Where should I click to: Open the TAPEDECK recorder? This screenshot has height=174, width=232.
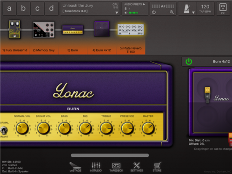pyautogui.click(x=116, y=167)
